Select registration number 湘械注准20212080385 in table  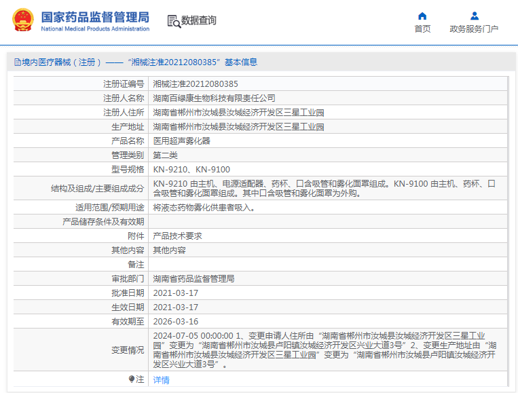(196, 84)
